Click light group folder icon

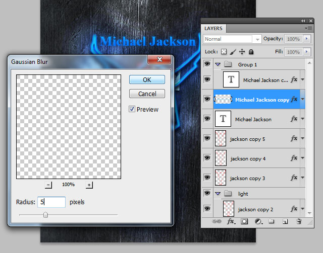(x=228, y=193)
